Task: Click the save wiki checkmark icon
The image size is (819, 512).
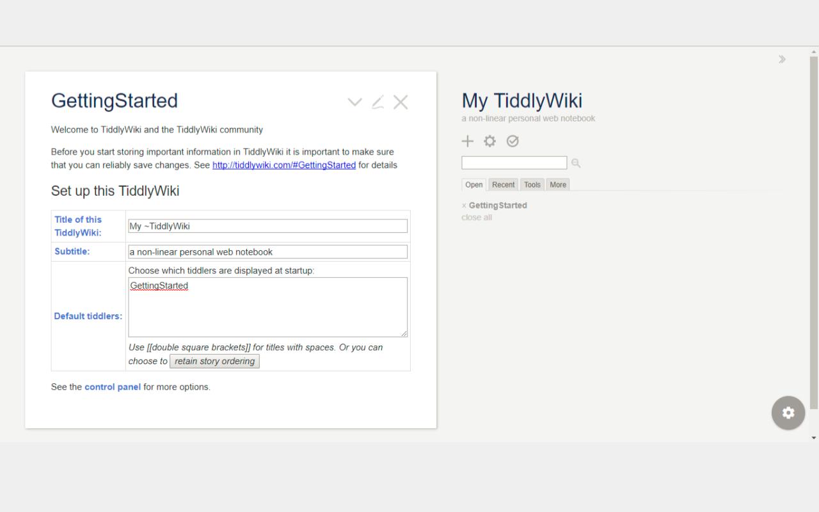Action: [x=513, y=141]
